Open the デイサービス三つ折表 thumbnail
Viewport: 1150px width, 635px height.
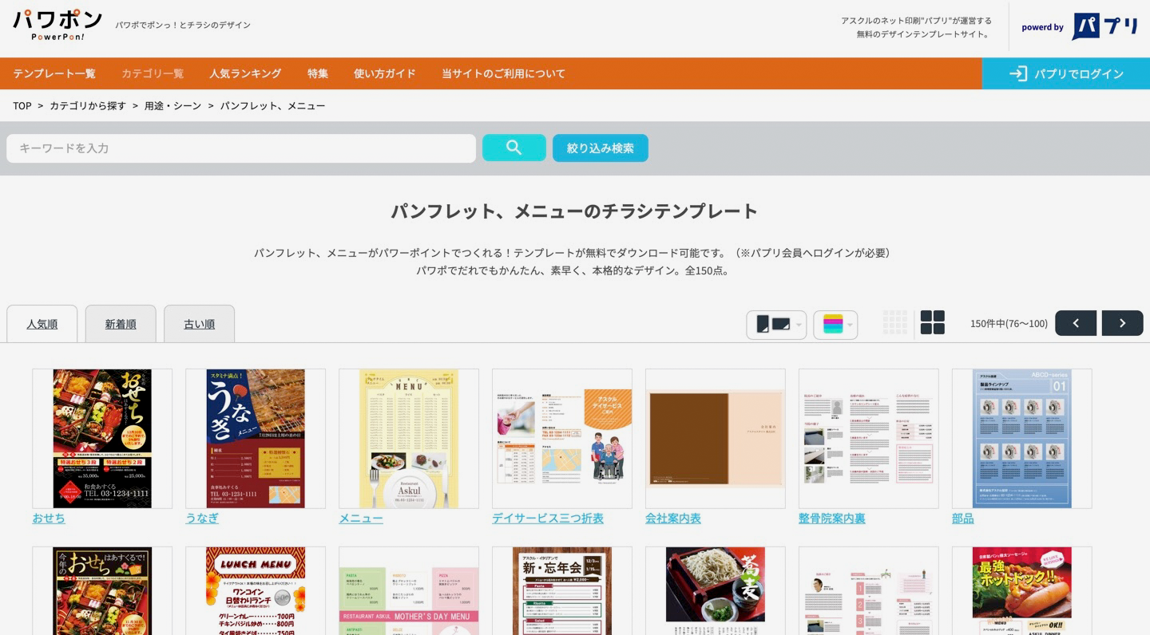562,438
